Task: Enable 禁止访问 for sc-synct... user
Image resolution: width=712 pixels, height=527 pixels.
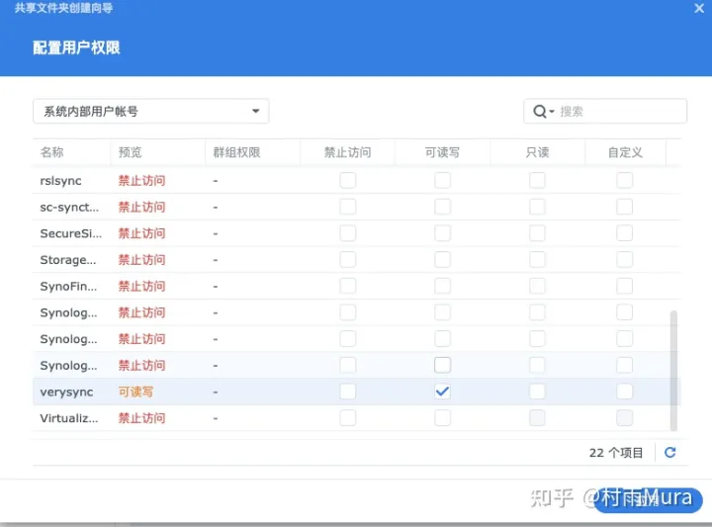Action: coord(348,207)
